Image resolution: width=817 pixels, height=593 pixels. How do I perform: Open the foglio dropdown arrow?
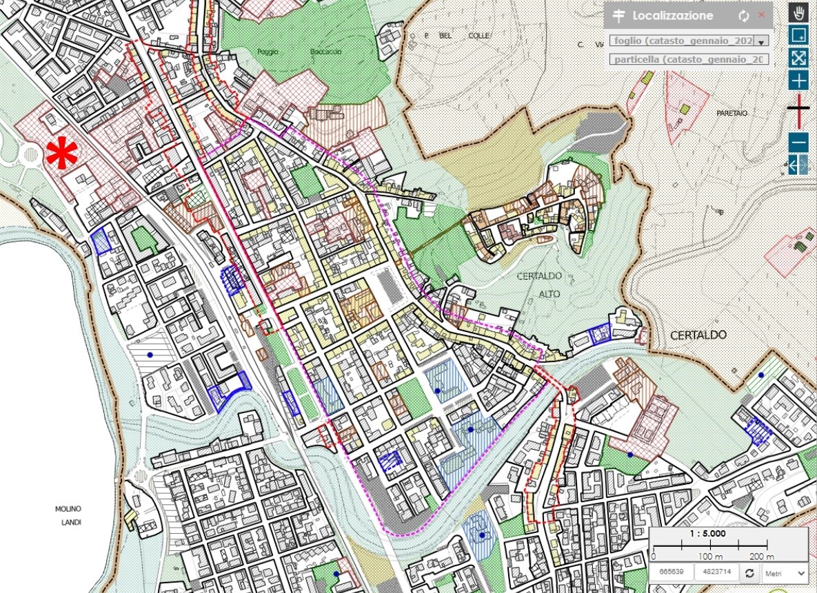pos(760,41)
